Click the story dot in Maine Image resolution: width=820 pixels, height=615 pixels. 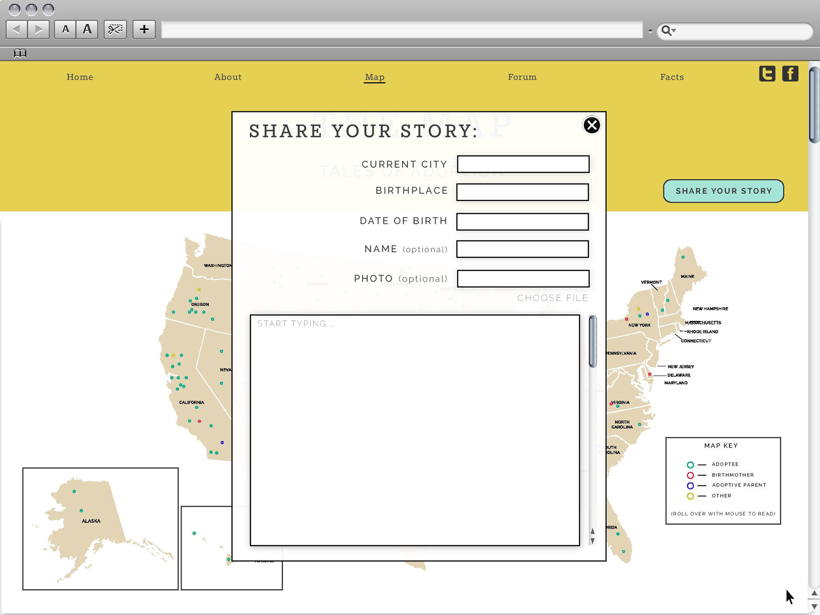click(x=683, y=257)
